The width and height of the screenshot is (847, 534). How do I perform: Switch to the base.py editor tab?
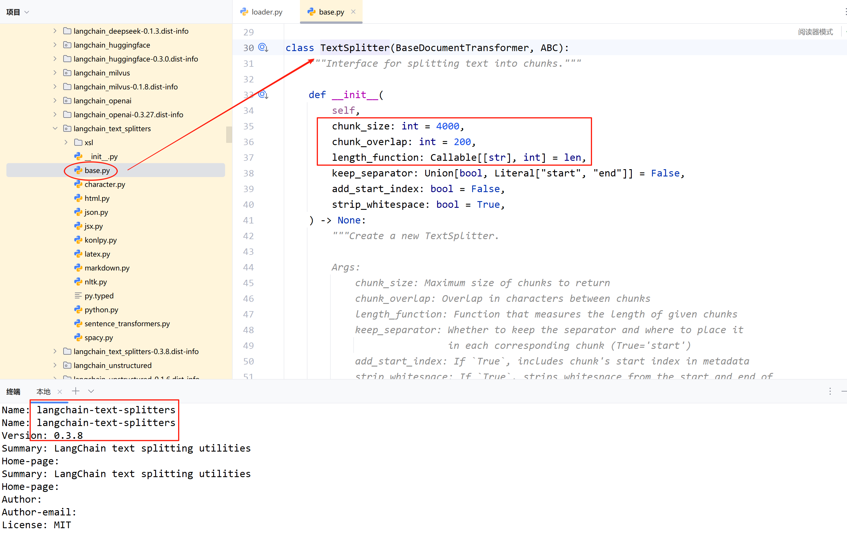[x=331, y=12]
